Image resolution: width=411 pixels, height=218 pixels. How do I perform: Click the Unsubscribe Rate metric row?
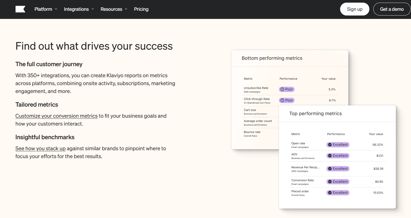coord(290,90)
